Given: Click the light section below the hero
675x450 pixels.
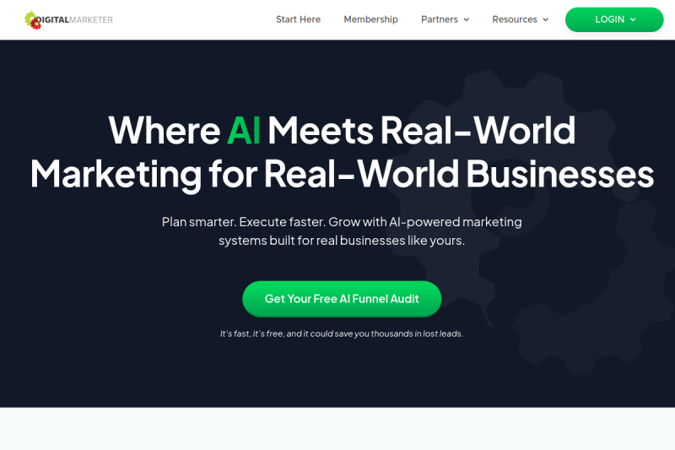Looking at the screenshot, I should point(337,429).
